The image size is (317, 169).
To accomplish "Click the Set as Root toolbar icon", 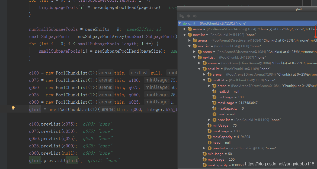I will [181, 16].
